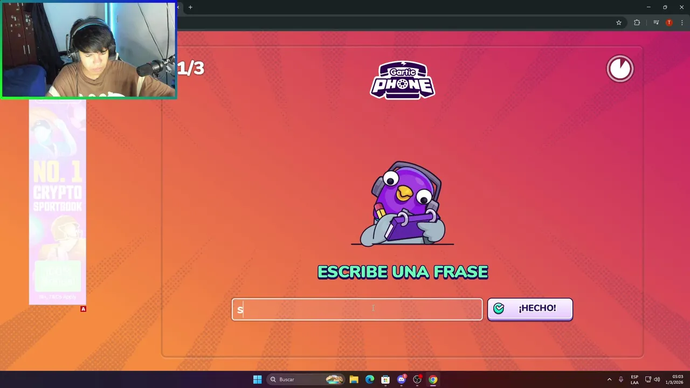690x388 pixels.
Task: Switch the ESP LAA keyboard language
Action: pos(634,379)
